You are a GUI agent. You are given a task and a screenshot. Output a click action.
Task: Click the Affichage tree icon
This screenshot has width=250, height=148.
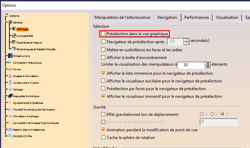point(13,29)
